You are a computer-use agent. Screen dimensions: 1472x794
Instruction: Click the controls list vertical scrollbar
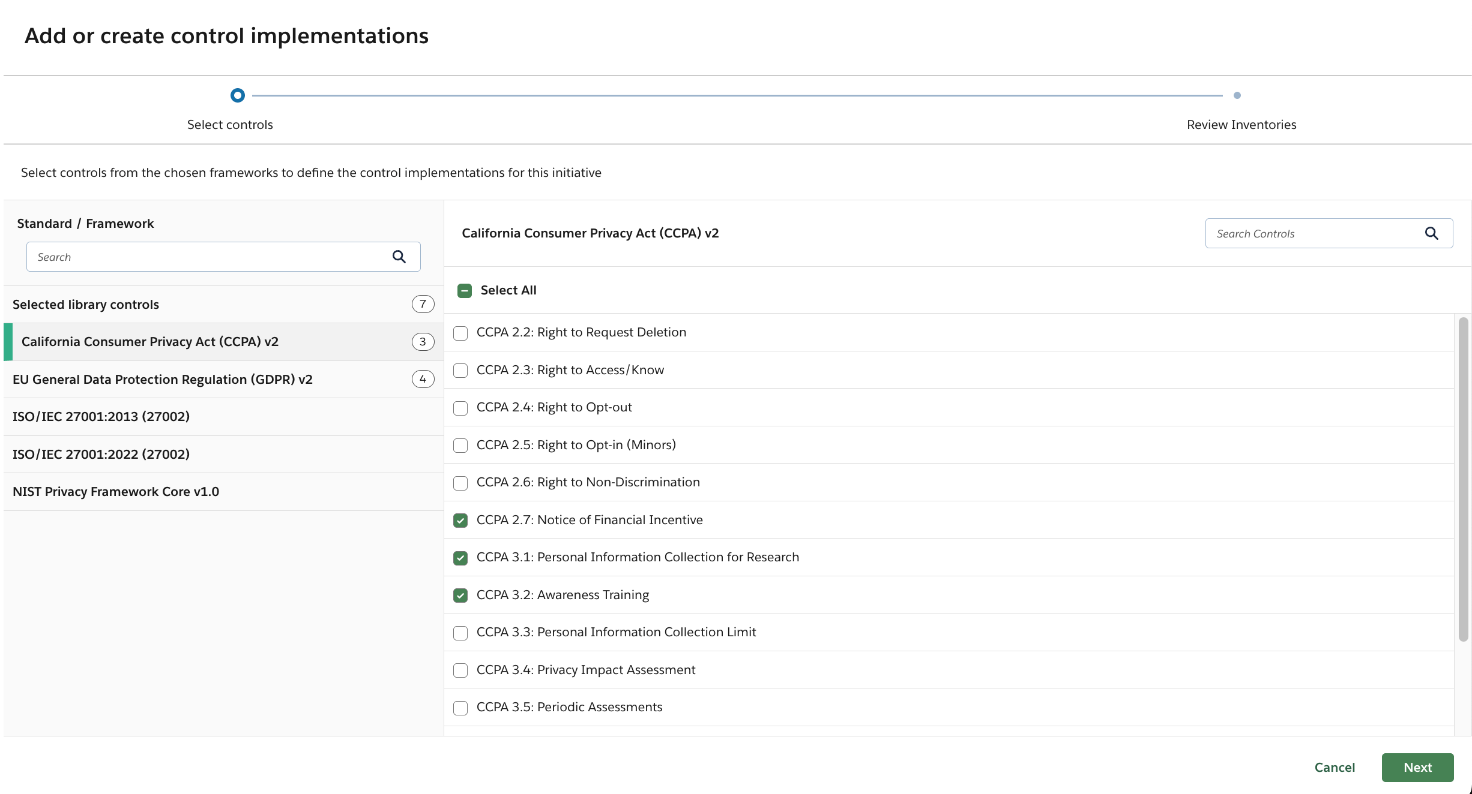[1464, 480]
